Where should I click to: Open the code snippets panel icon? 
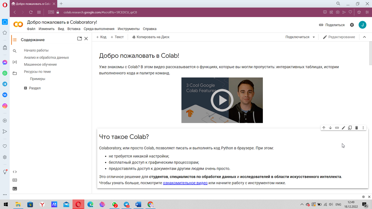click(x=15, y=172)
